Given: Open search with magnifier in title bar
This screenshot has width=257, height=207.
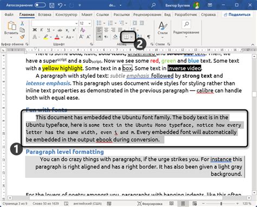Looking at the screenshot, I should [153, 5].
